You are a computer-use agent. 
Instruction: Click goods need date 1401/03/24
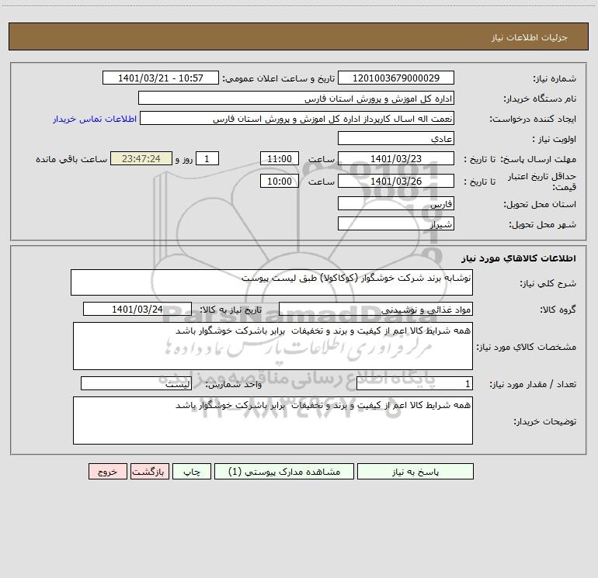click(137, 309)
